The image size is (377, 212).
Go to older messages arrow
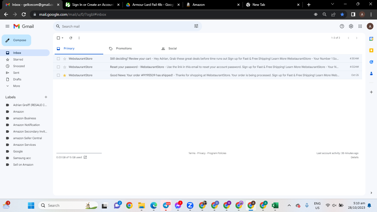[357, 38]
